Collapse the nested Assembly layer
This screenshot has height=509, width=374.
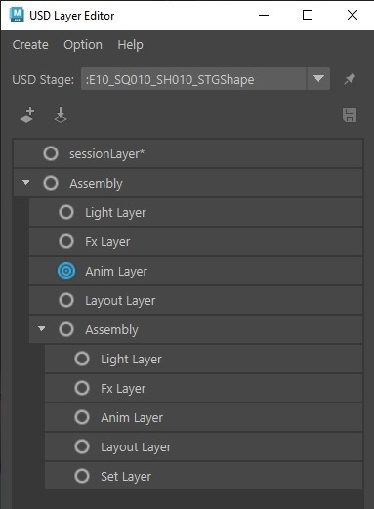point(42,329)
